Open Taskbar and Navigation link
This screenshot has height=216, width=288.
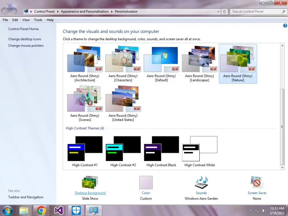click(x=26, y=197)
